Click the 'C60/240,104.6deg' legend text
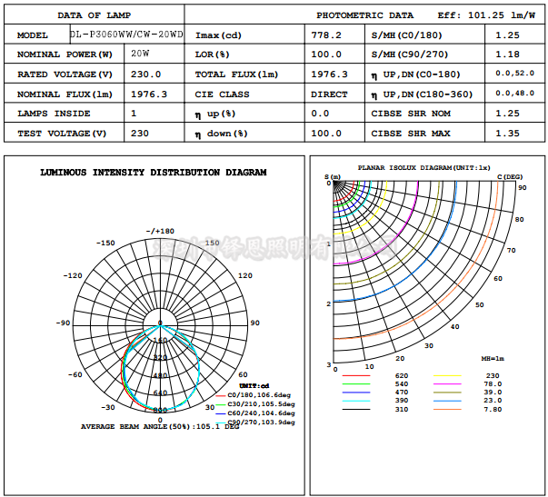Image resolution: width=548 pixels, height=497 pixels. pos(261,413)
